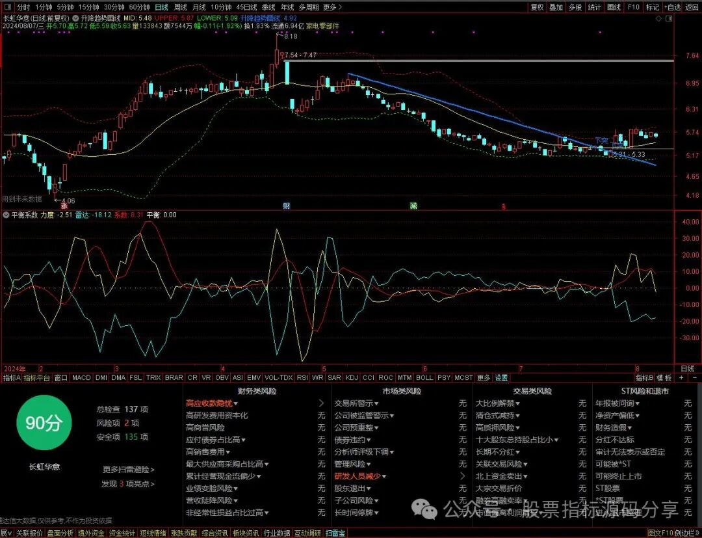Switch to 盘面分析 bottom tab
702x538 pixels.
(60, 533)
